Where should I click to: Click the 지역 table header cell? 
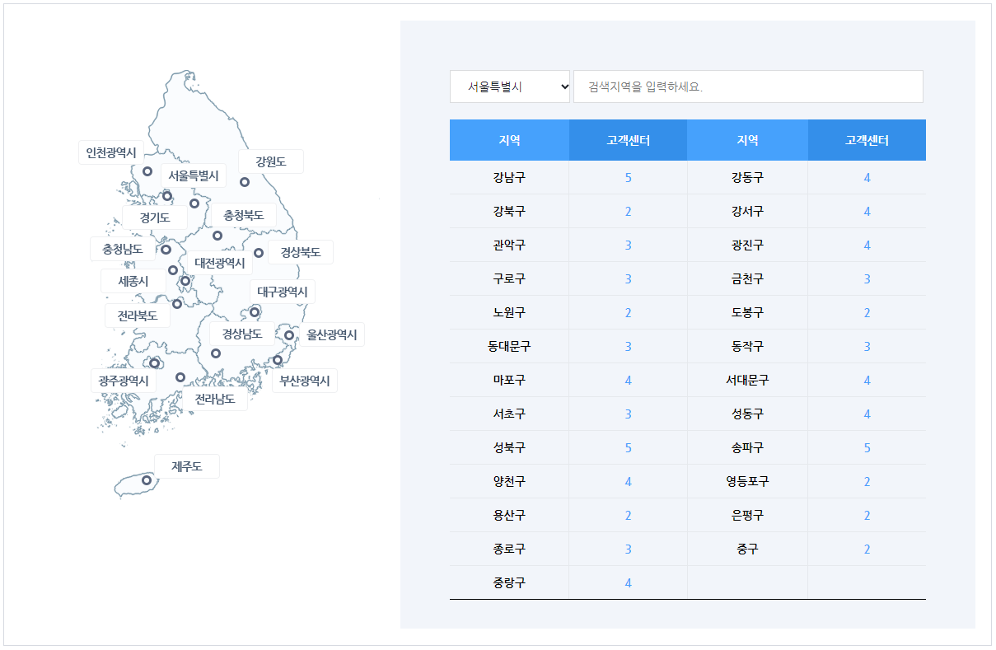tap(508, 139)
